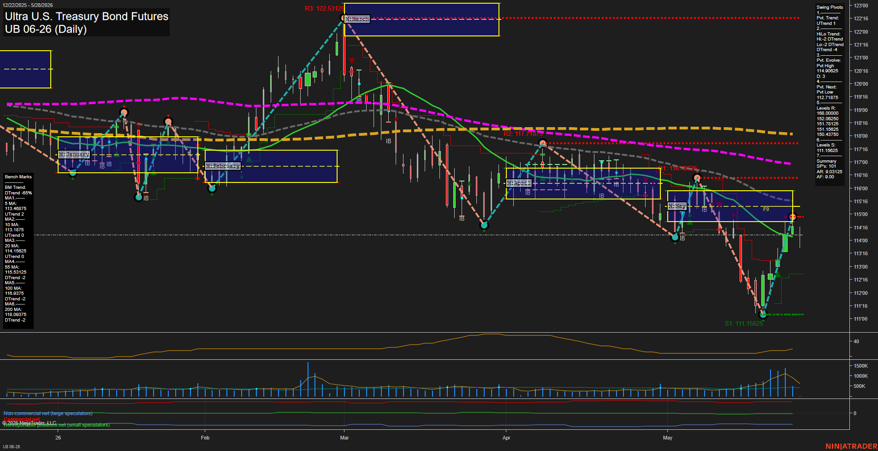The height and width of the screenshot is (451, 878).
Task: Click the 12/22/2025 - 5/28/2026 date range
Action: coord(28,5)
